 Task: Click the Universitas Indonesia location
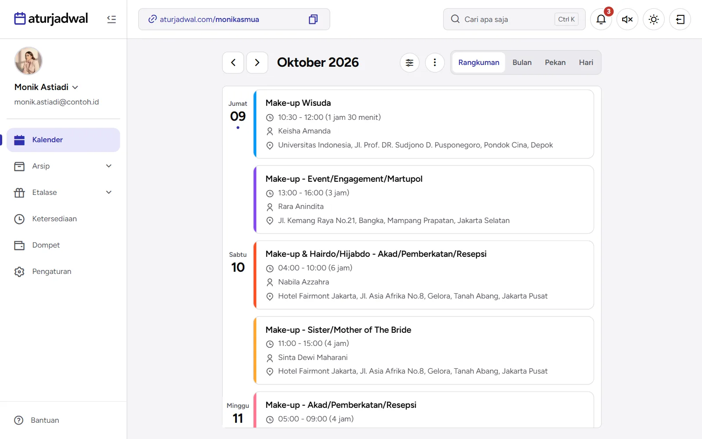415,145
